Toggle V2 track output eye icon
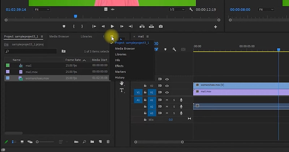 pos(167,86)
